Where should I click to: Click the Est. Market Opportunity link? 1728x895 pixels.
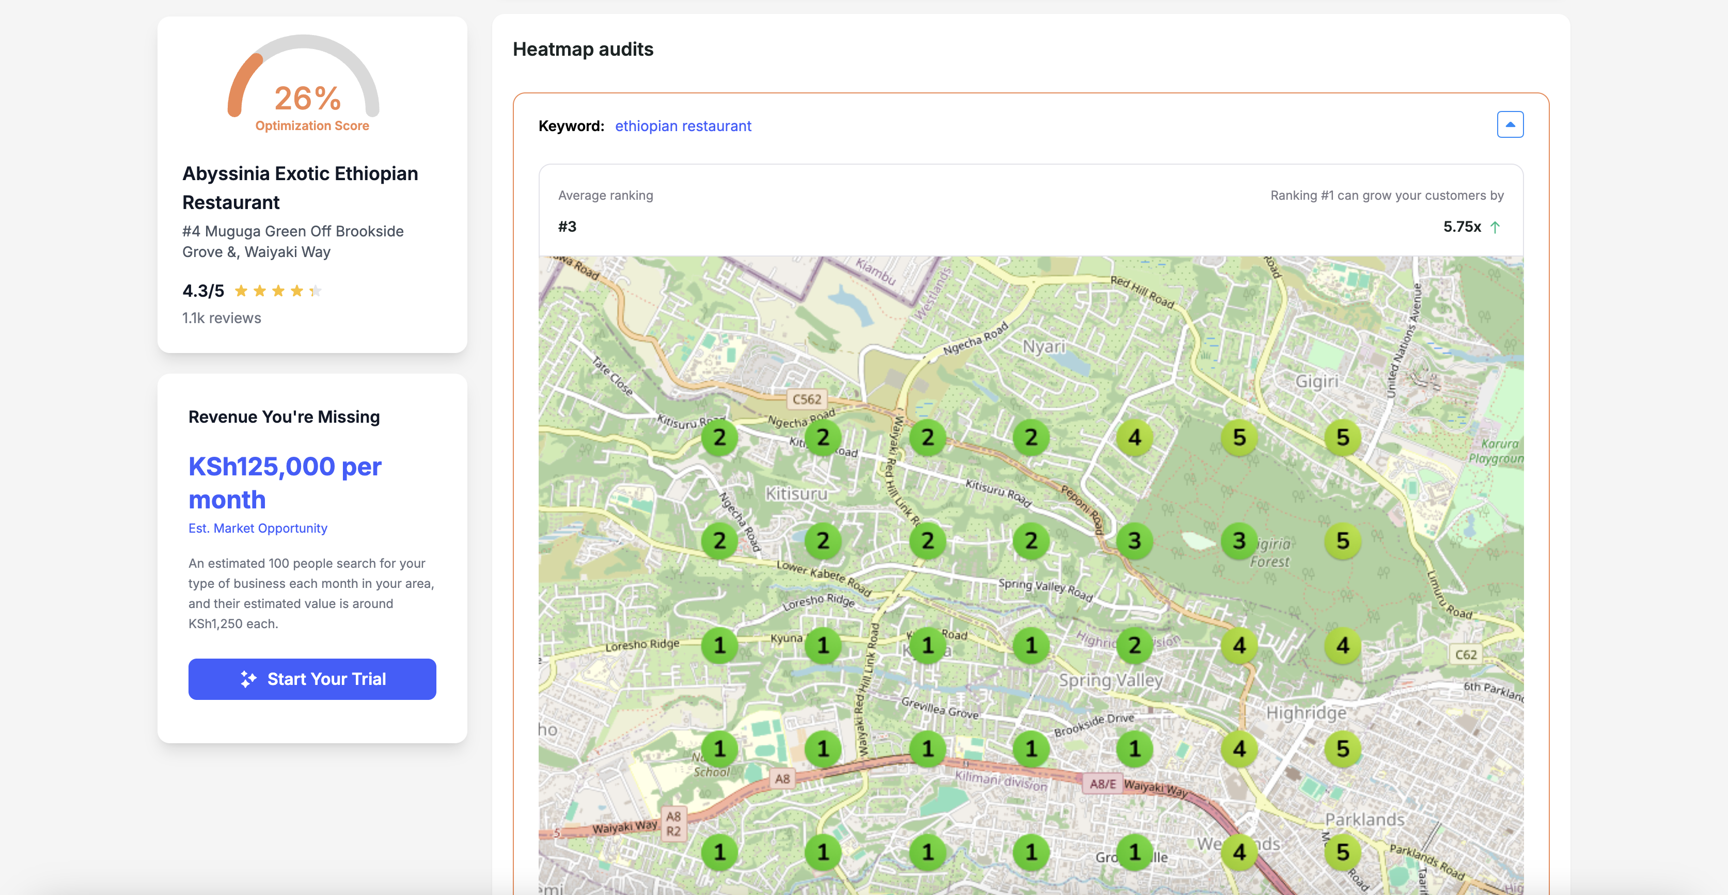[x=258, y=529]
